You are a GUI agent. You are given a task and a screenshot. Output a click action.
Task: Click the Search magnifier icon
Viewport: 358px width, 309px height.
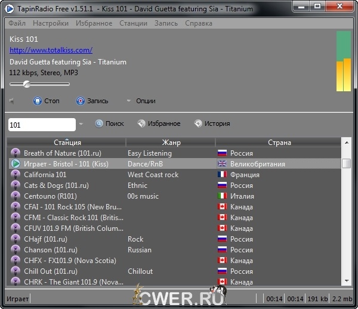tap(98, 123)
